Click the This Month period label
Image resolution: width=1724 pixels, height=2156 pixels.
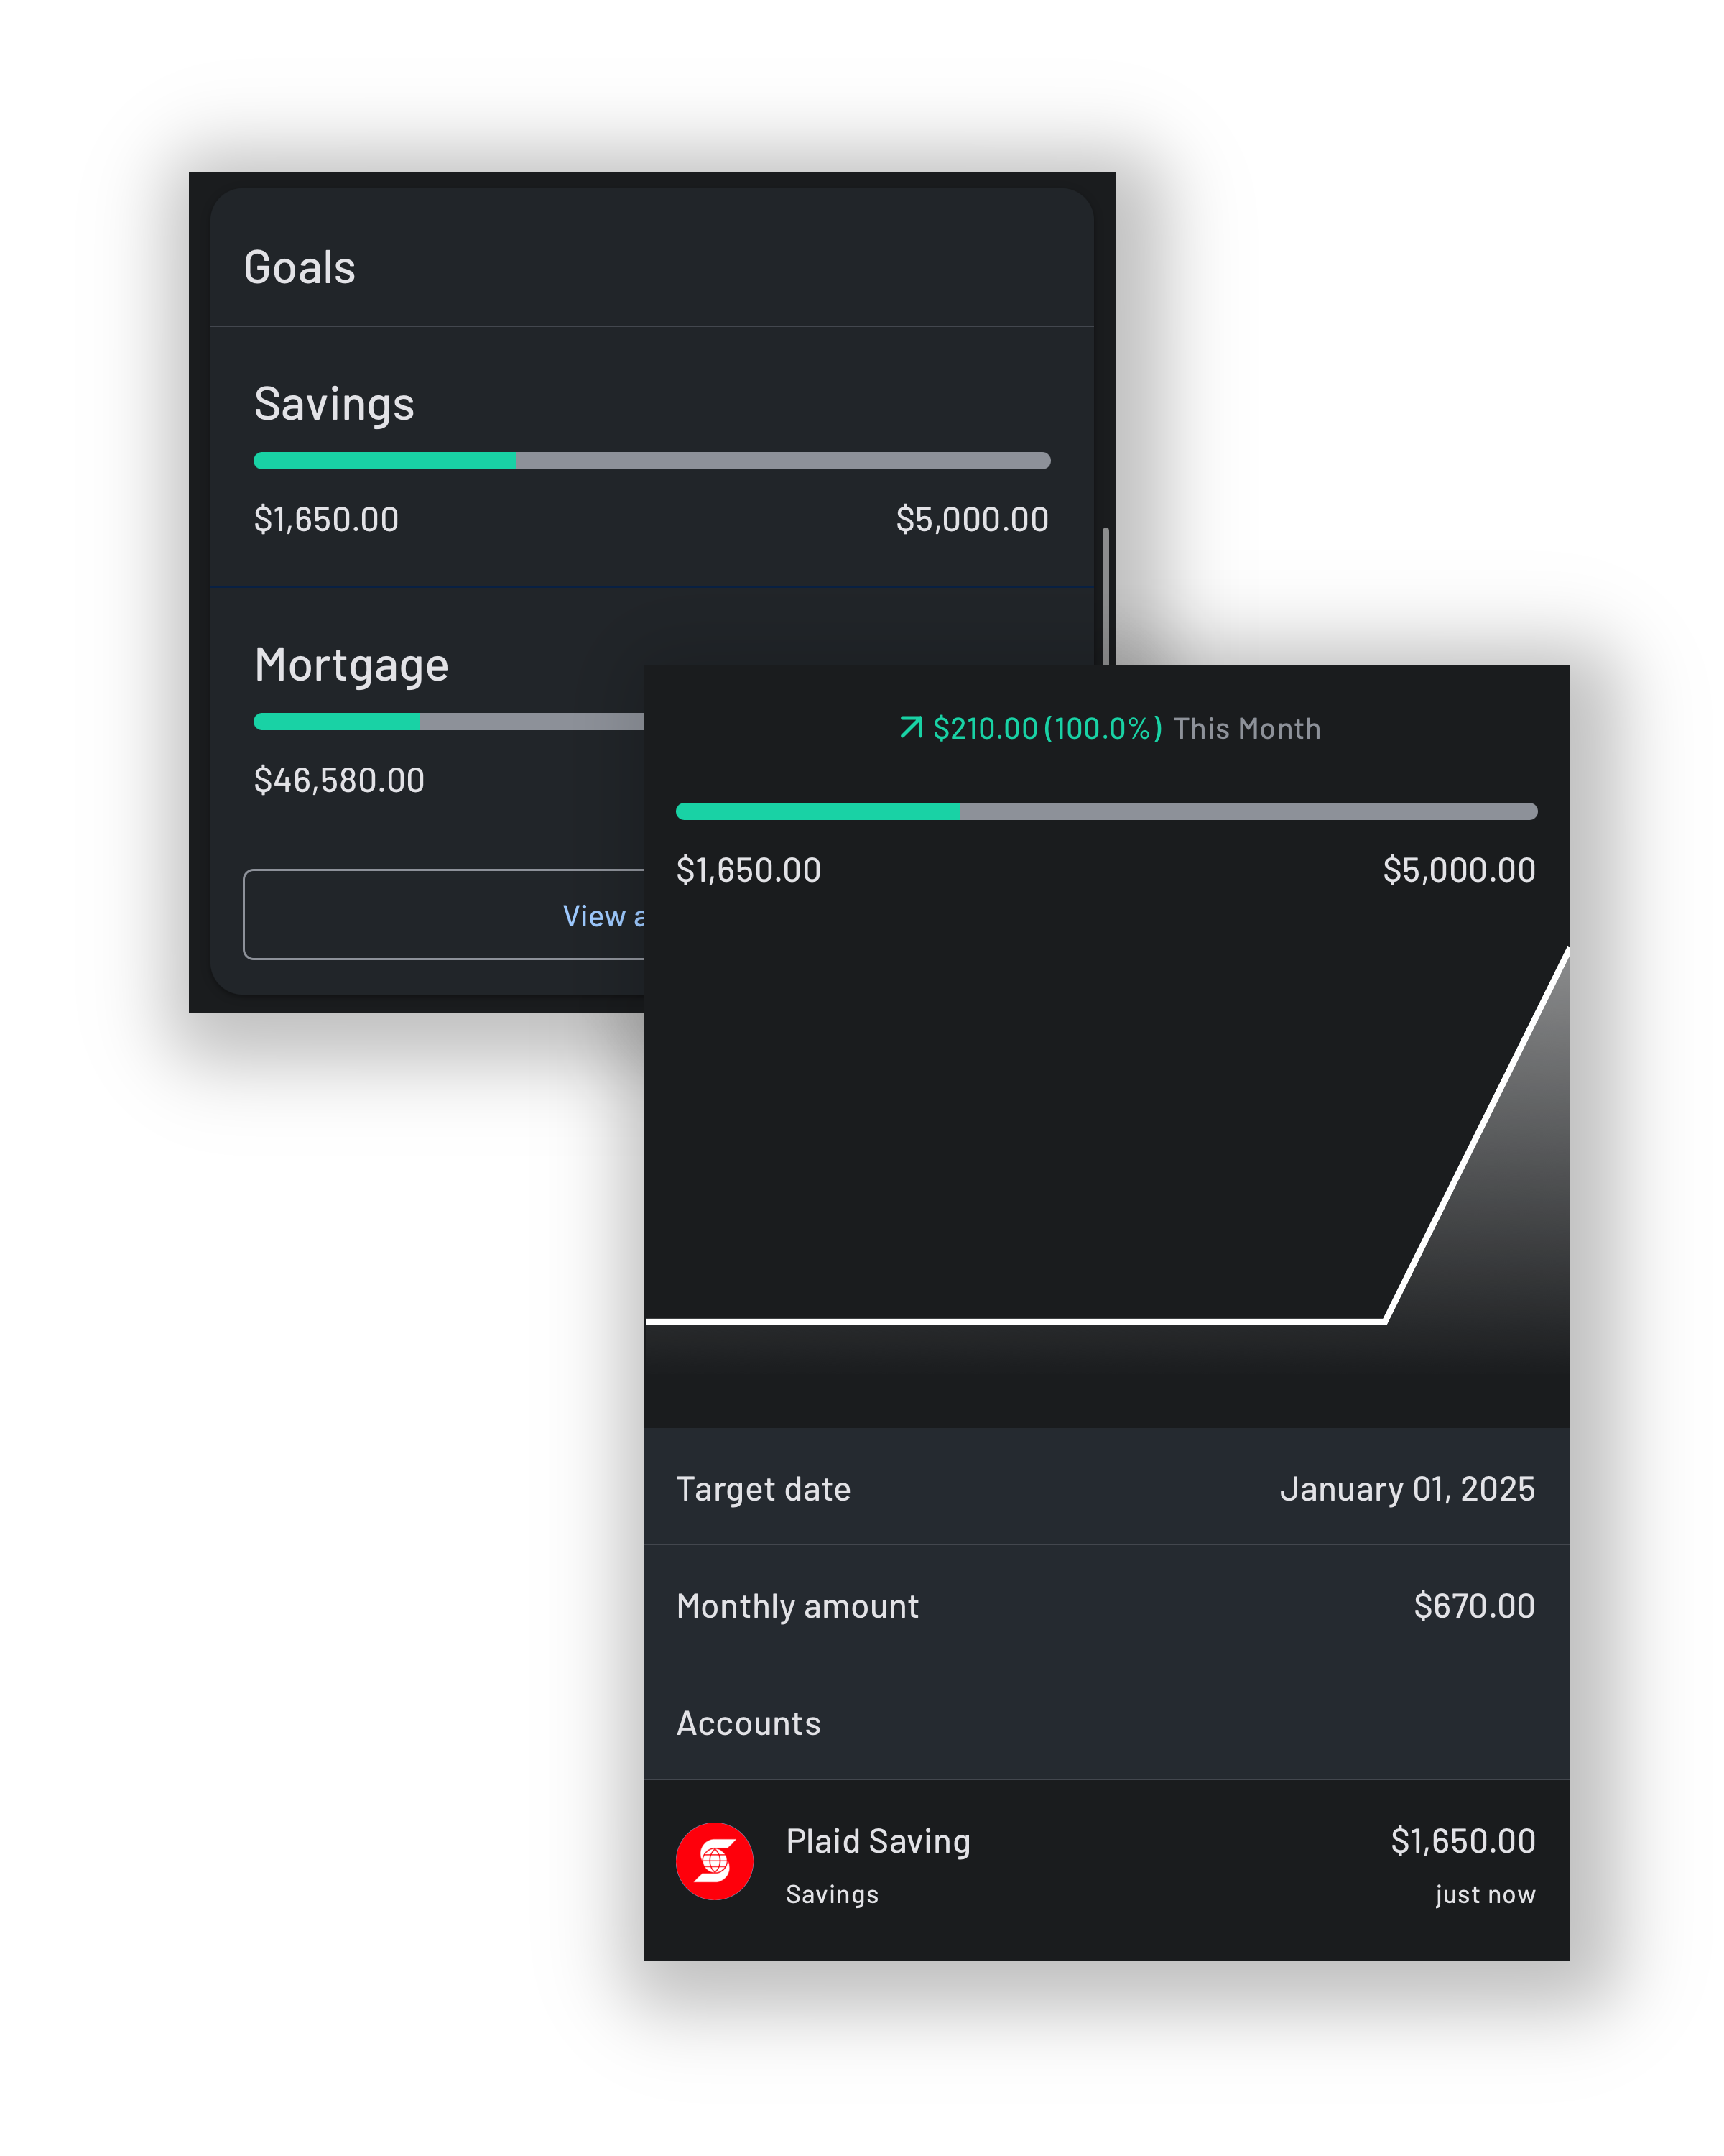1246,729
